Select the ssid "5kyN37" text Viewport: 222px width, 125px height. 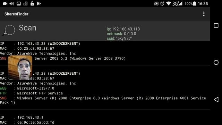click(119, 39)
